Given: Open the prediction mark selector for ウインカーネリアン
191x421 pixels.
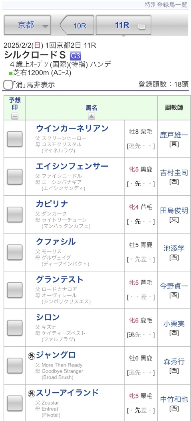Looking at the screenshot, I should [x=15, y=139].
